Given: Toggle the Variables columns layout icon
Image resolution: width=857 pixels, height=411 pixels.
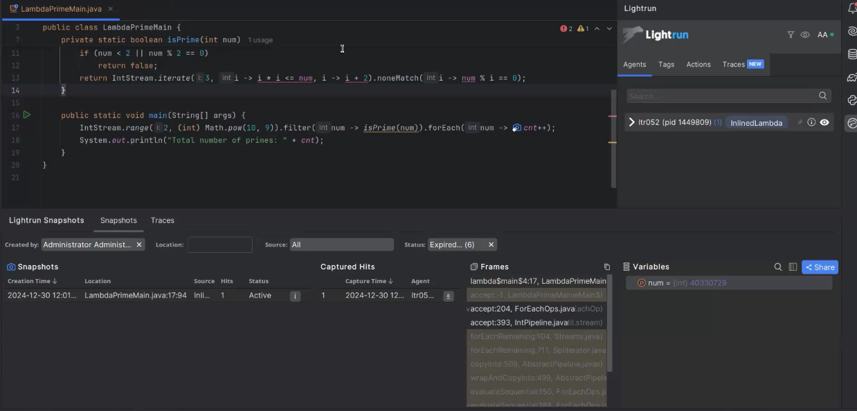Looking at the screenshot, I should point(793,267).
